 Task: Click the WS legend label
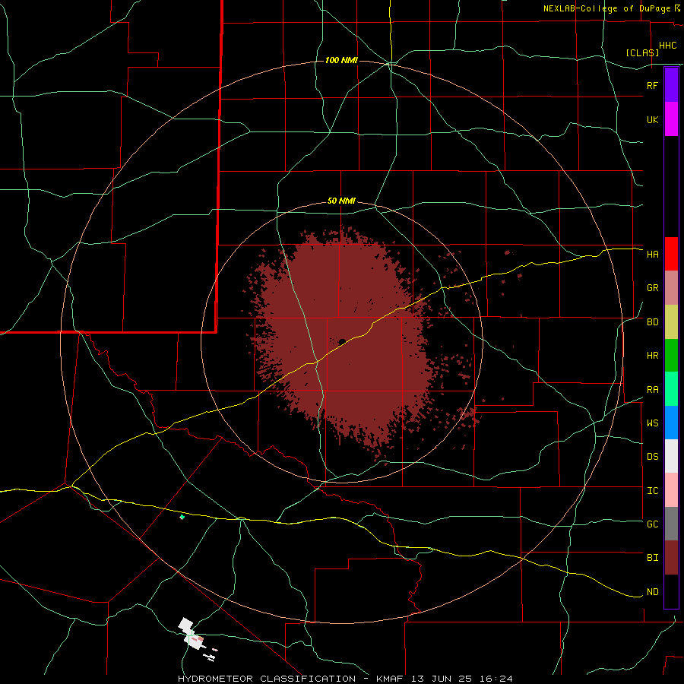[652, 423]
